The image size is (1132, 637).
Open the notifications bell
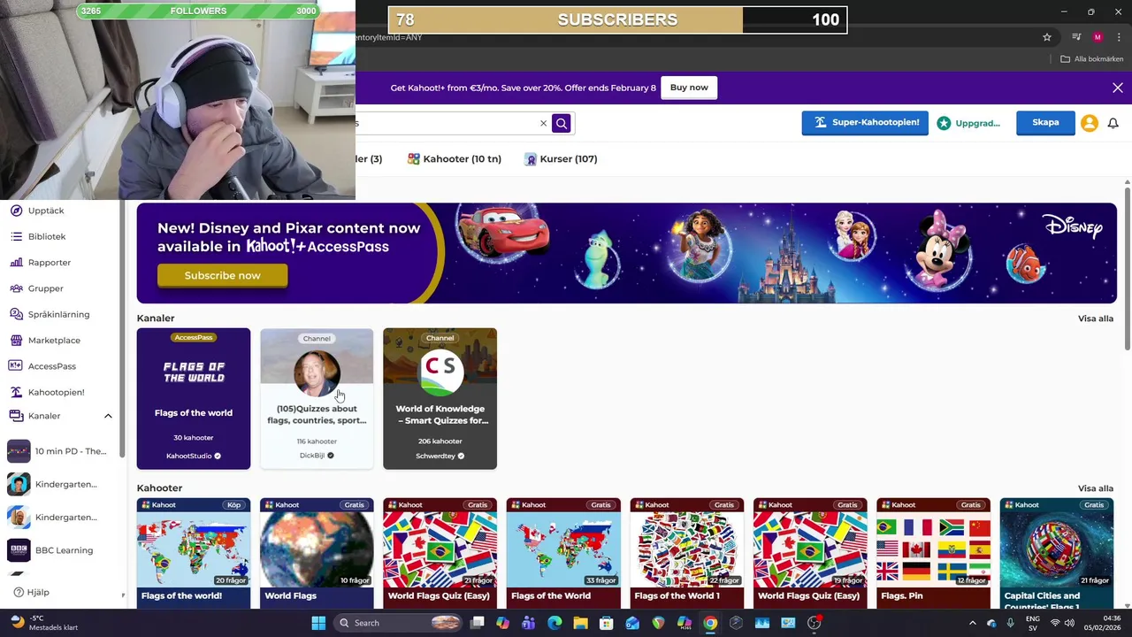[x=1113, y=123]
